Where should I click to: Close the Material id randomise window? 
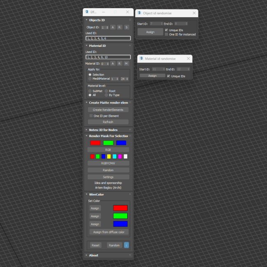click(x=188, y=59)
